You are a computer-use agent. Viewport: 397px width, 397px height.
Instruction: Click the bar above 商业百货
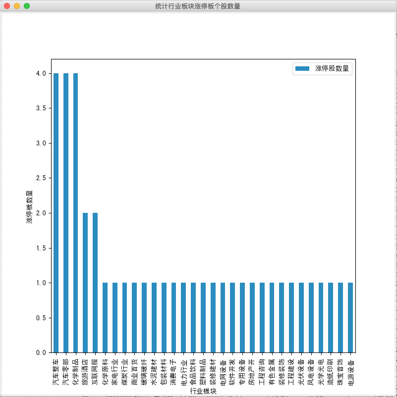(135, 317)
